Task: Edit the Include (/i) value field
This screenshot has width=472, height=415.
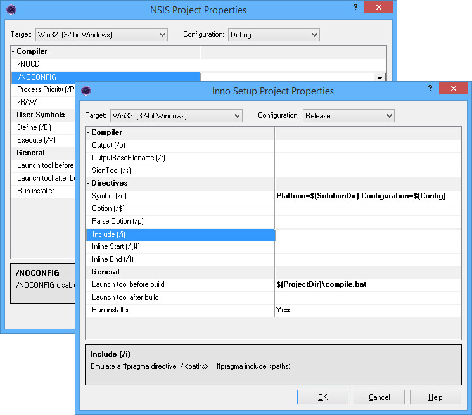Action: [x=368, y=234]
